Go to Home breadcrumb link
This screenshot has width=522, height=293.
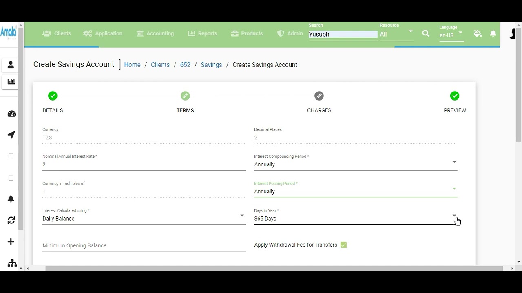click(x=132, y=65)
